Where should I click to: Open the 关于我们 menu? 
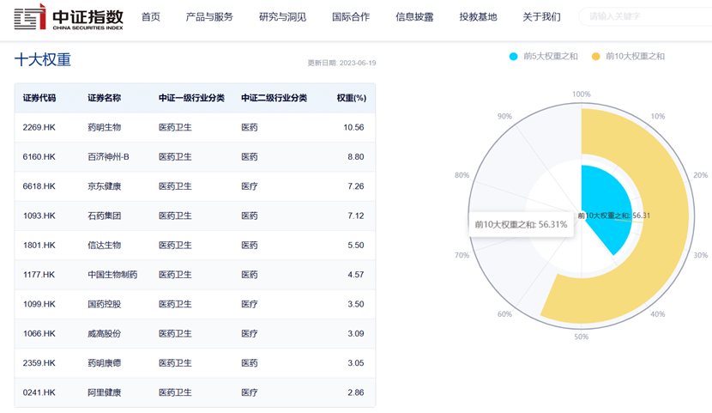click(x=541, y=17)
